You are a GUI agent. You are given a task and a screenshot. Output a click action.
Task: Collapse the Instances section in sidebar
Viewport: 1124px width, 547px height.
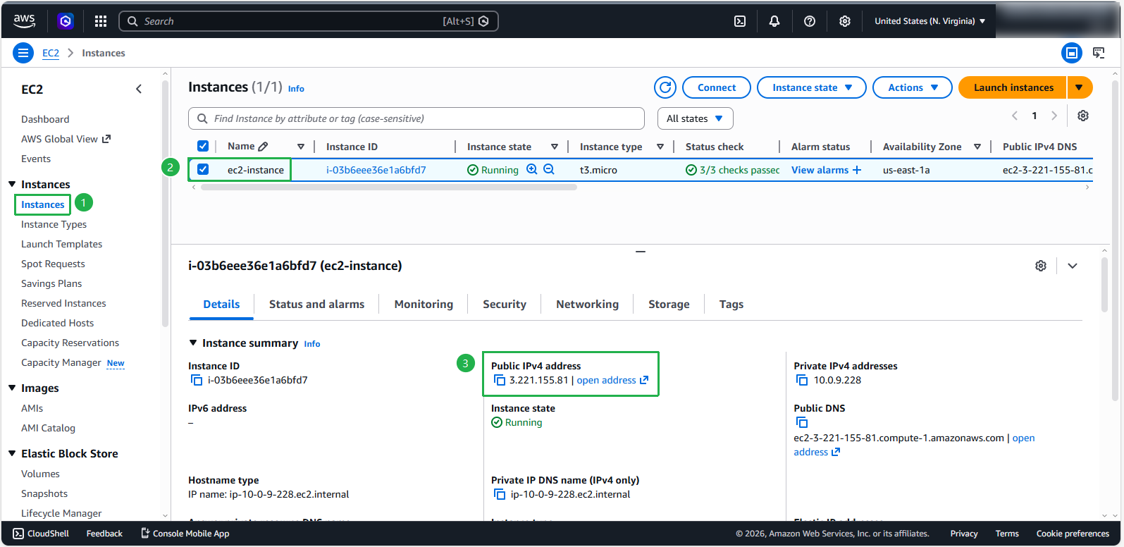pos(12,184)
